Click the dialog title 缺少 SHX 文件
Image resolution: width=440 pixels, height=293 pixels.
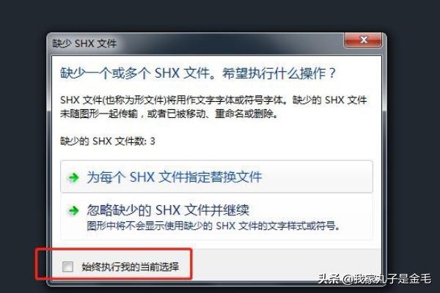tap(84, 43)
